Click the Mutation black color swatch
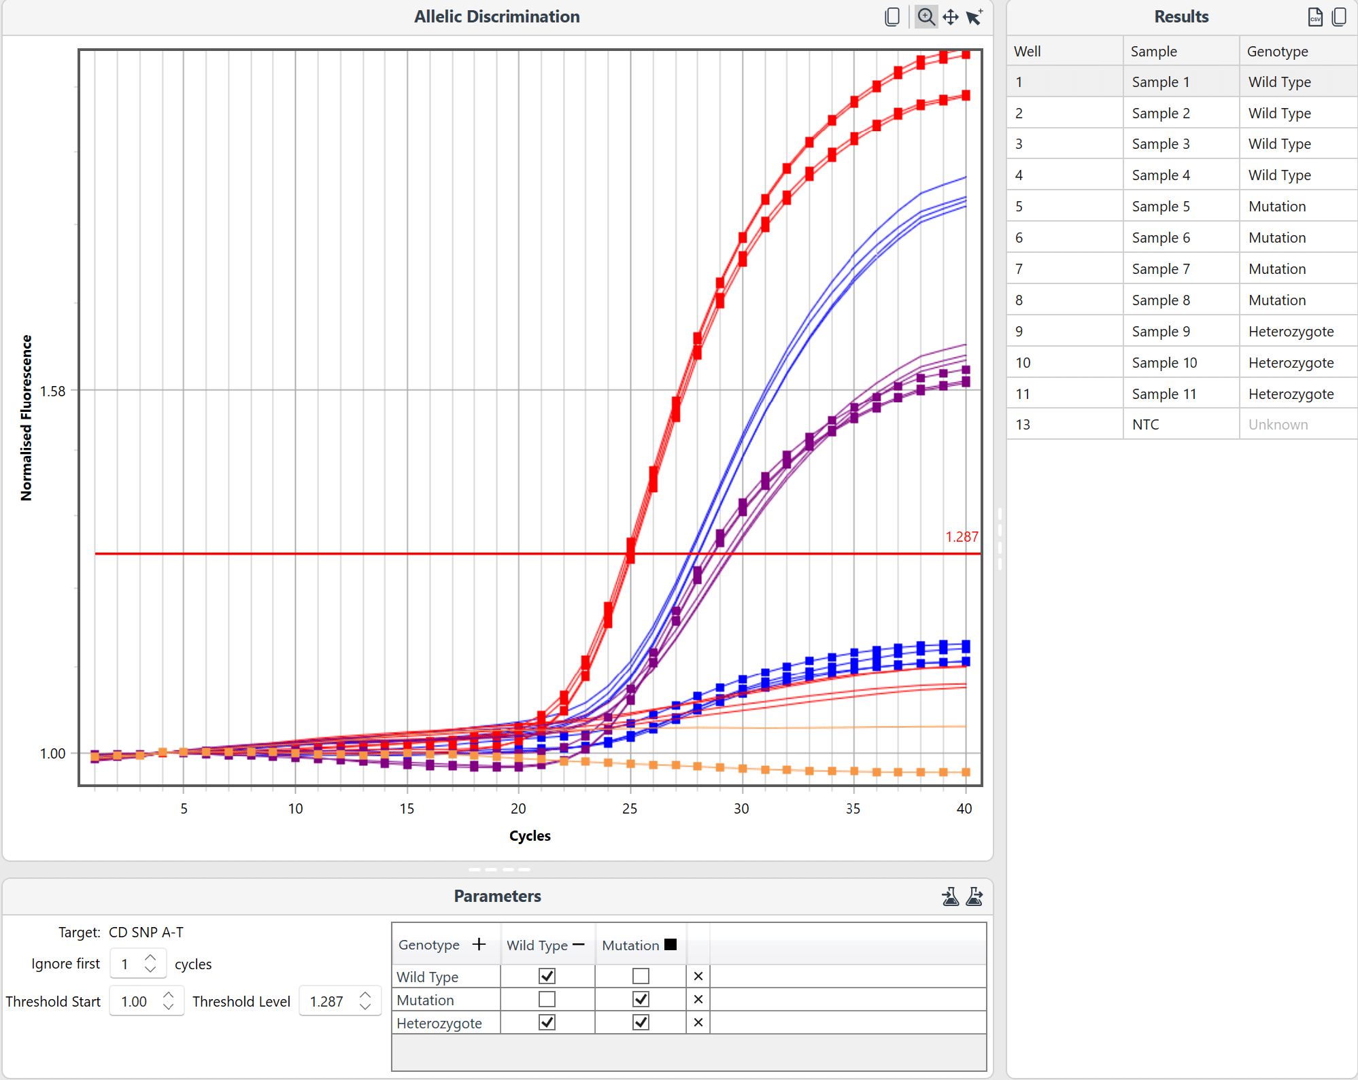The image size is (1358, 1080). [x=670, y=944]
